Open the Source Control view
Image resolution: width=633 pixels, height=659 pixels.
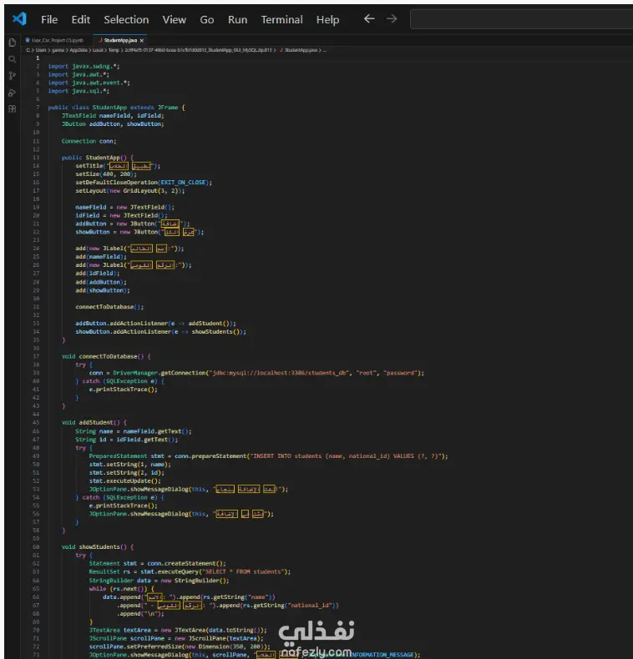[x=13, y=76]
